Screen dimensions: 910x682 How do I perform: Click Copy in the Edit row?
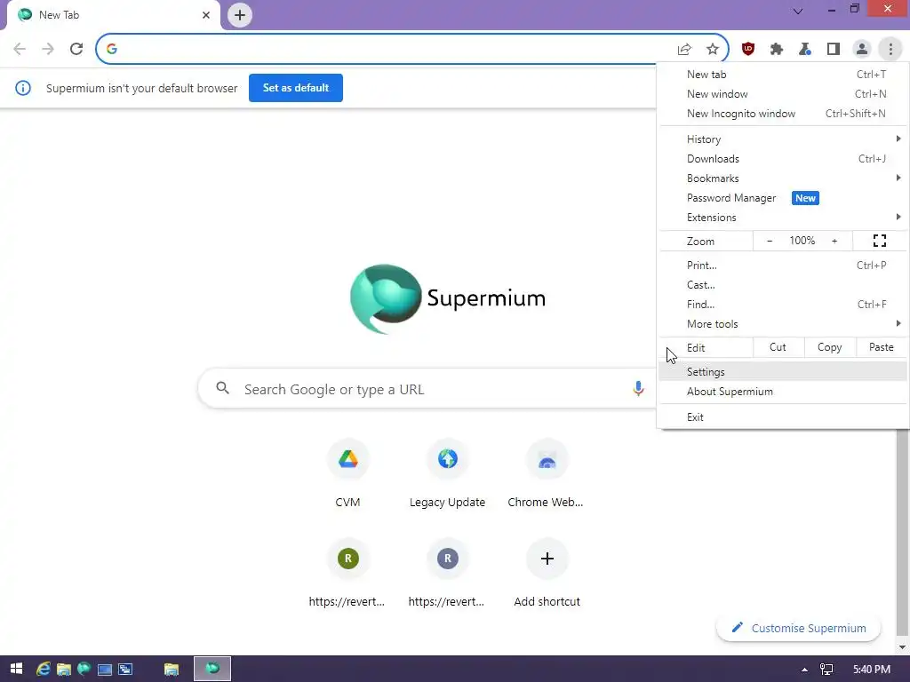829,347
